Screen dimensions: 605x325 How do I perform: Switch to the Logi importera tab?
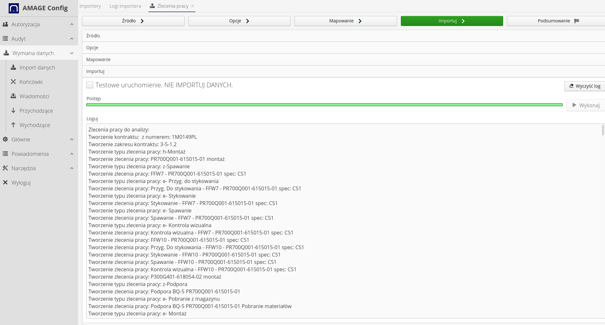[x=125, y=6]
